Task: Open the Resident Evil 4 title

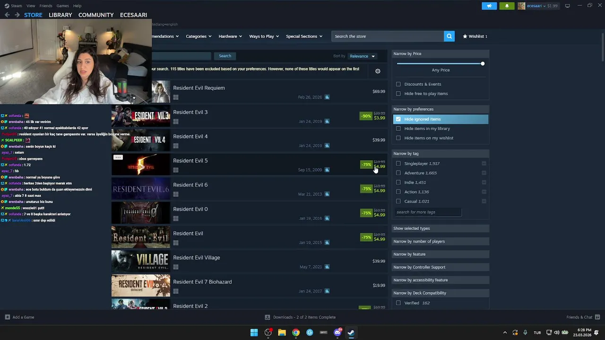Action: [190, 136]
